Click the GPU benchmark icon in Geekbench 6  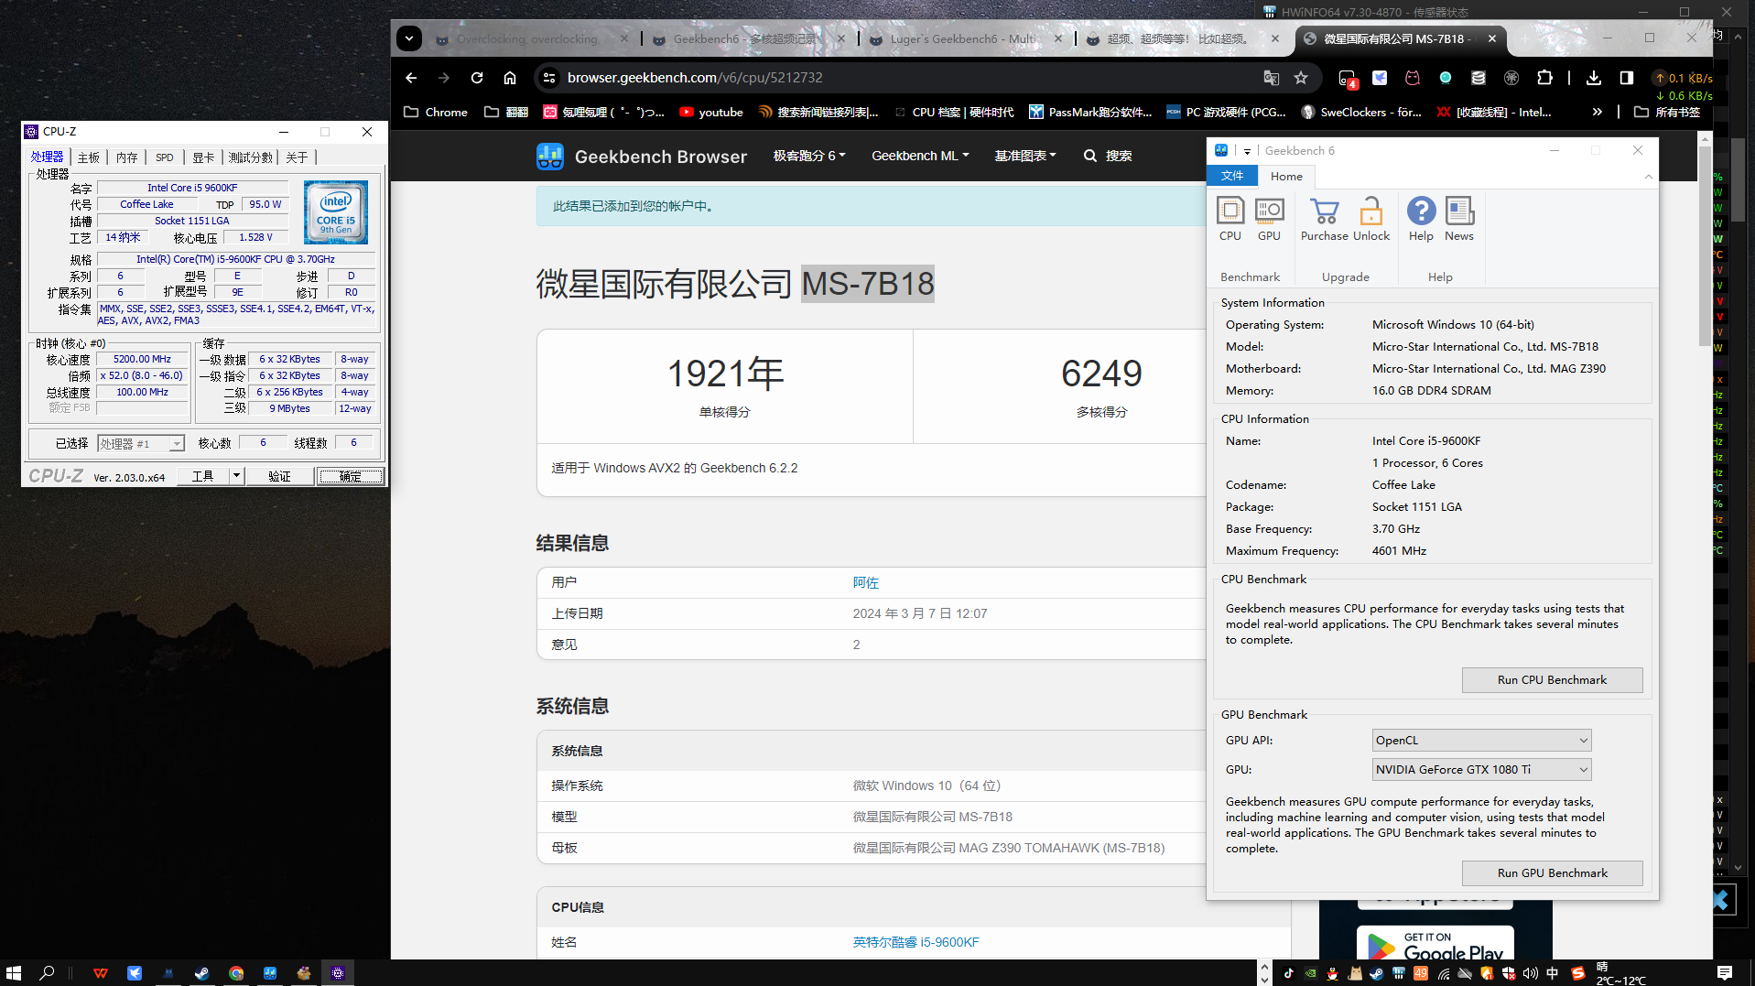(1269, 219)
